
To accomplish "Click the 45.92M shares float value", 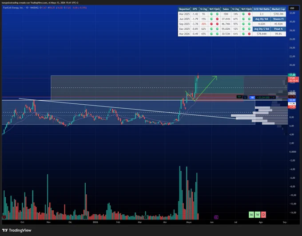I will [278, 24].
